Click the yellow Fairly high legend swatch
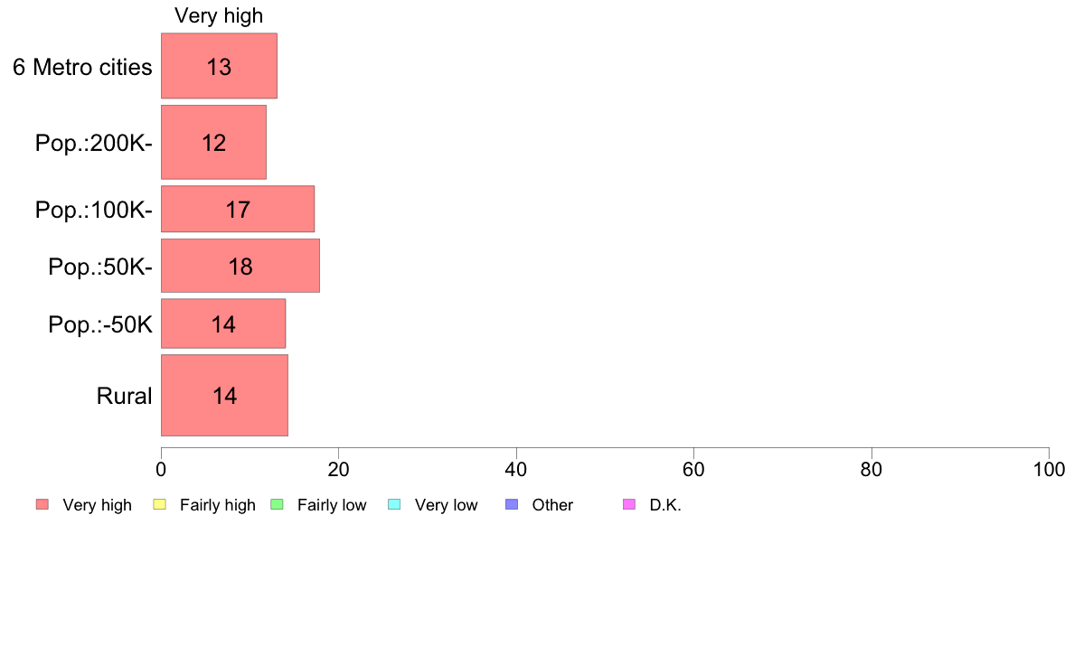 tap(160, 504)
